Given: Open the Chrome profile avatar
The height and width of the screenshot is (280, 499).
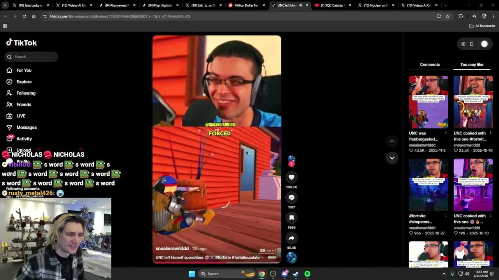Looking at the screenshot, I should 484,16.
